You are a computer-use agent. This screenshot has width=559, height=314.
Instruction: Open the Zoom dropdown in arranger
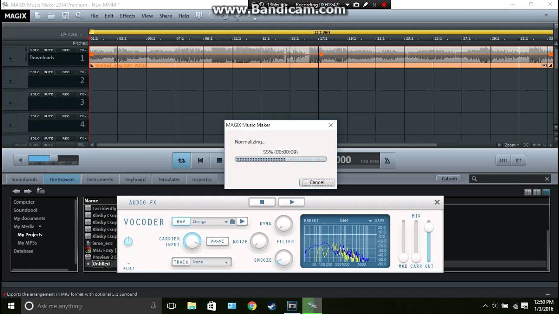tap(512, 145)
